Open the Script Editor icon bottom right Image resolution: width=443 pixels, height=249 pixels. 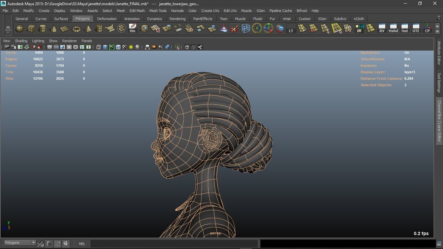pyautogui.click(x=439, y=244)
